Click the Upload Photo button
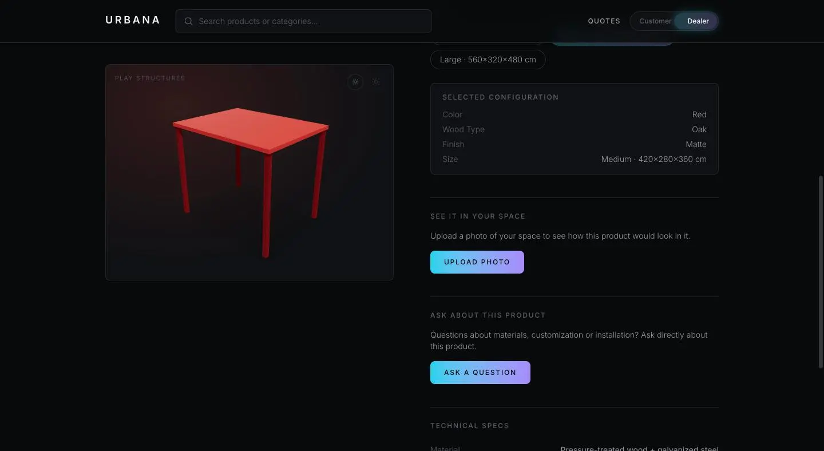The width and height of the screenshot is (824, 451). click(x=477, y=262)
